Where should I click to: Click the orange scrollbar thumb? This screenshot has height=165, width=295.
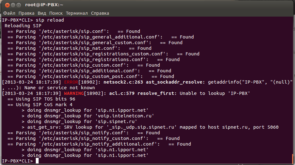click(x=293, y=157)
